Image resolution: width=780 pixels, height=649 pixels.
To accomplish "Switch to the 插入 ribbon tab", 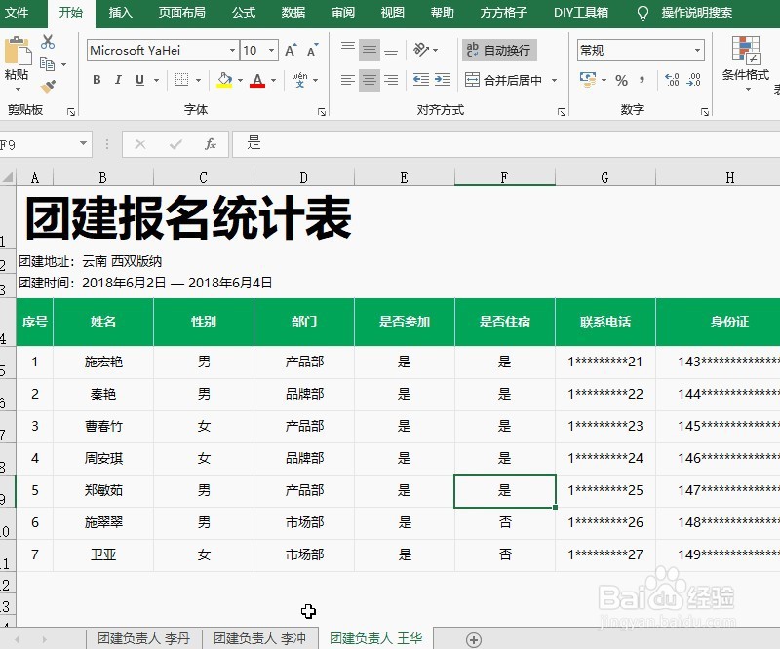I will (x=123, y=13).
